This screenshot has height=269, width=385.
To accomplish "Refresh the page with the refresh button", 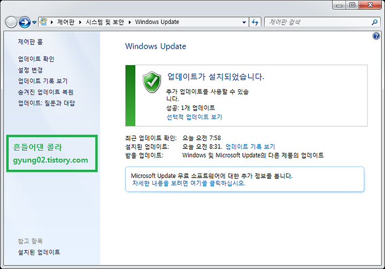I will (256, 22).
